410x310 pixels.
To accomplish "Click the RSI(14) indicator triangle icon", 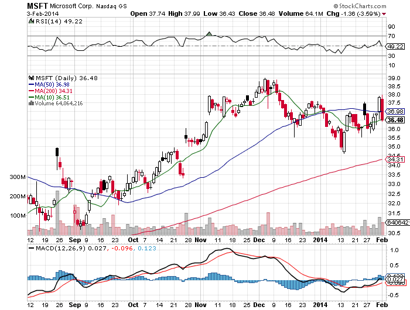I will (x=30, y=21).
